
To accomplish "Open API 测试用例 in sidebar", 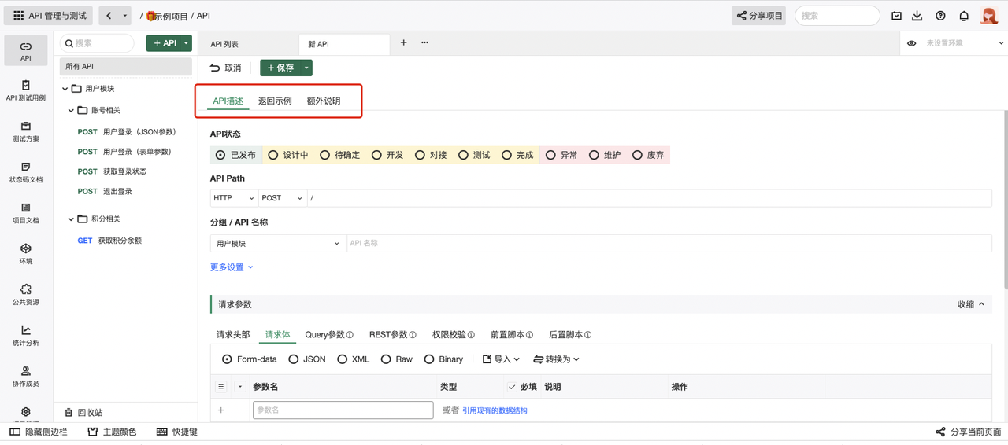I will (x=26, y=91).
